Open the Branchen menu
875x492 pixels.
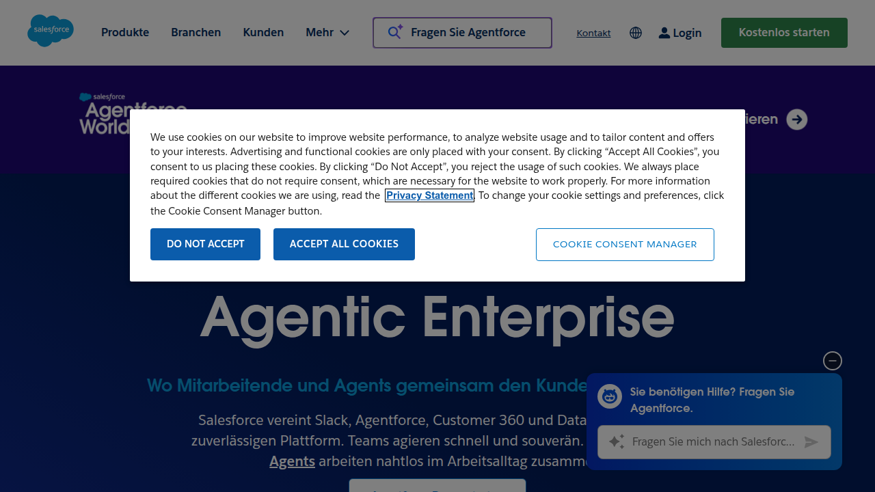196,32
